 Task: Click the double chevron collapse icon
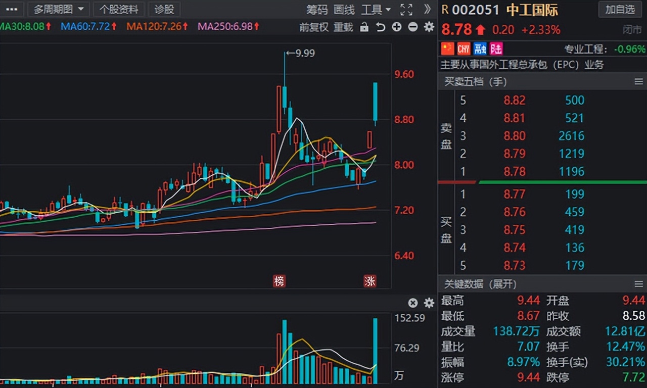pos(427,9)
